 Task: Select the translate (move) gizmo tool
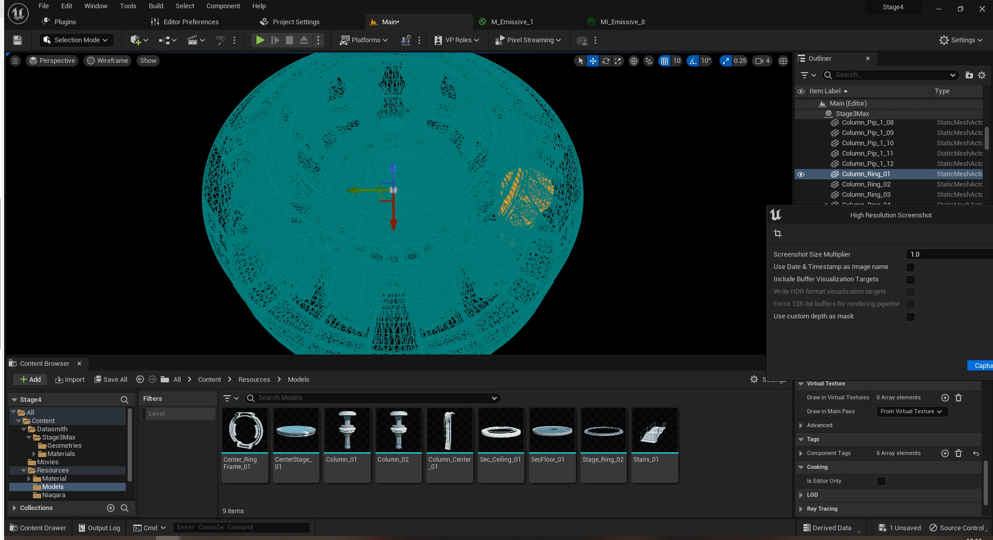tap(593, 61)
